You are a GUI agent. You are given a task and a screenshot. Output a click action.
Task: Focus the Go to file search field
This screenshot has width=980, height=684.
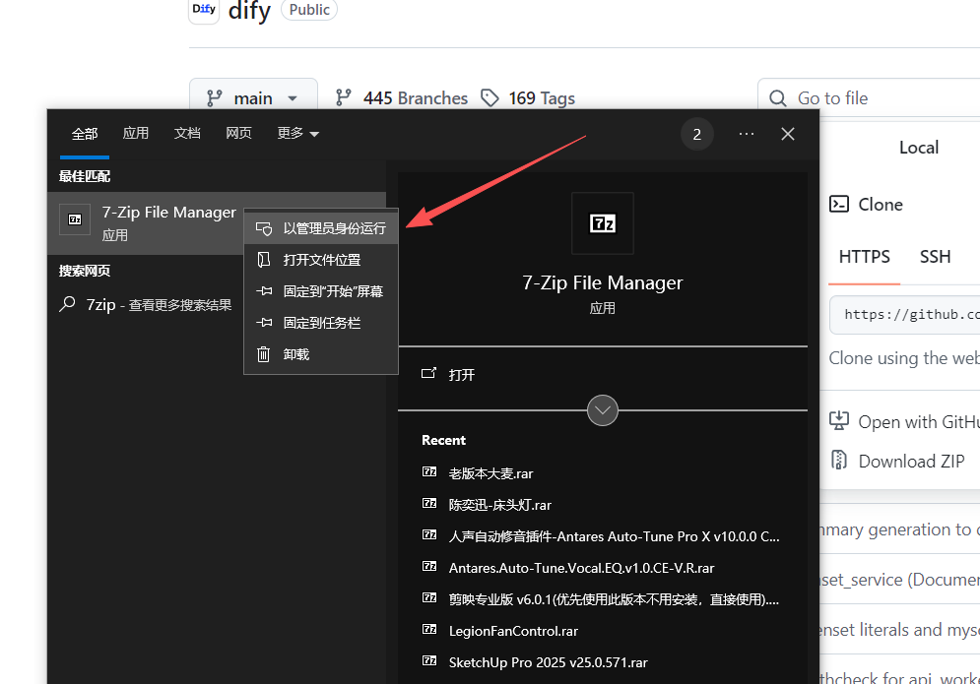[x=869, y=98]
